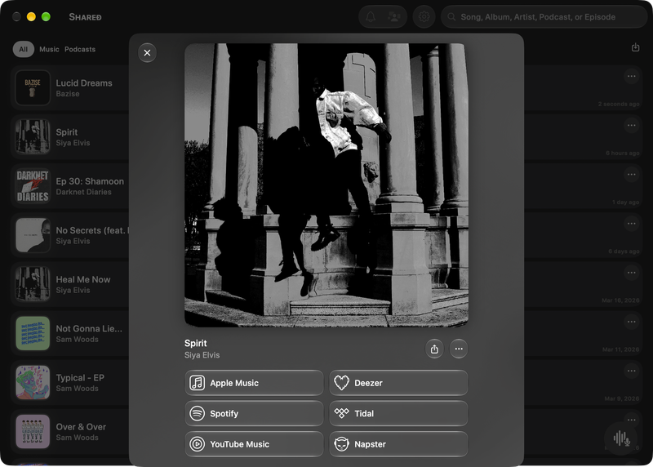Open more options for Spirit list row
This screenshot has height=467, width=653.
coord(631,126)
